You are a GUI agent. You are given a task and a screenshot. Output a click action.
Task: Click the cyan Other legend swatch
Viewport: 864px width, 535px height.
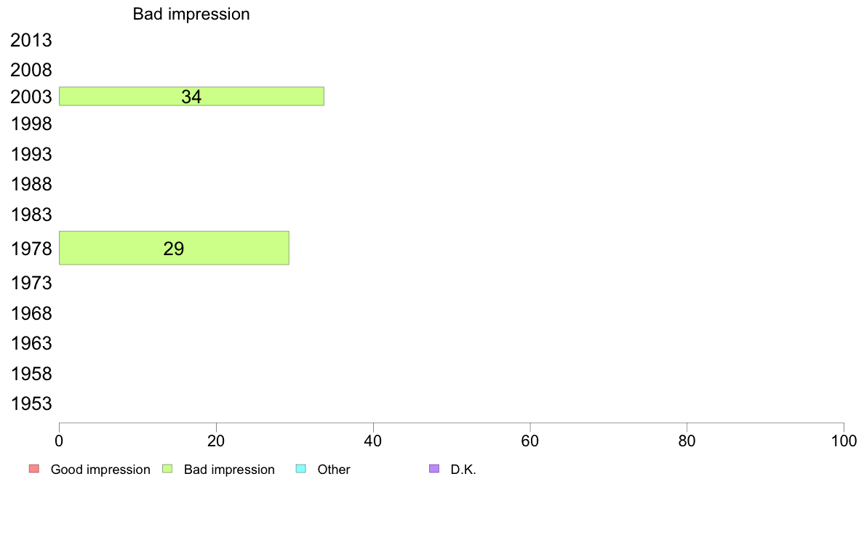[301, 469]
